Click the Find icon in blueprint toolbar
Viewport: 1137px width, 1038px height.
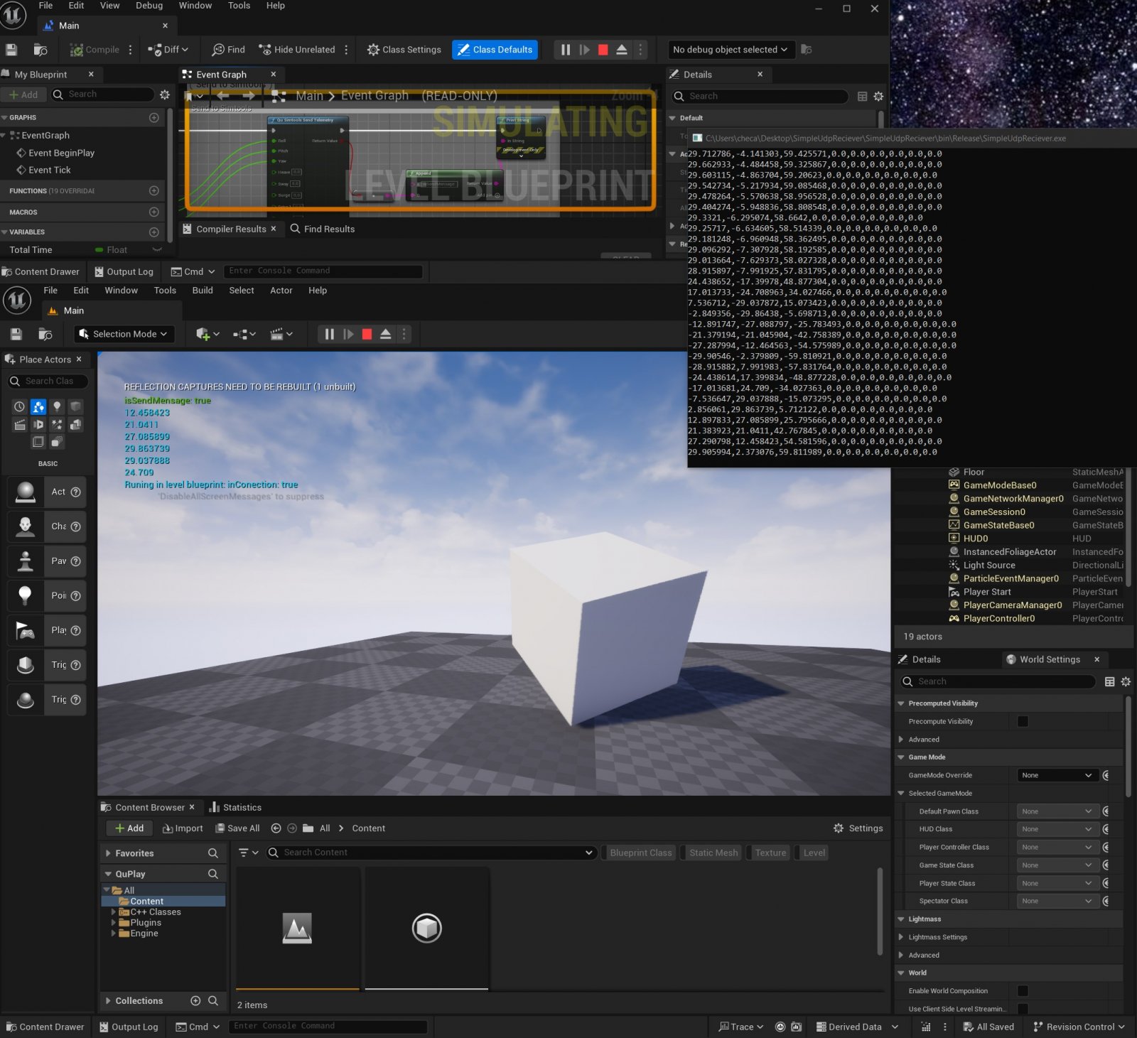point(228,50)
